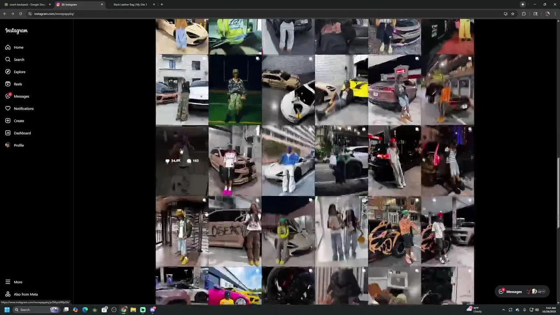
Task: Open the graffiti DSERVO car post
Action: click(235, 231)
